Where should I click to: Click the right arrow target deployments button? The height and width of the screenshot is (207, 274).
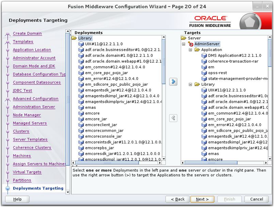[173, 82]
